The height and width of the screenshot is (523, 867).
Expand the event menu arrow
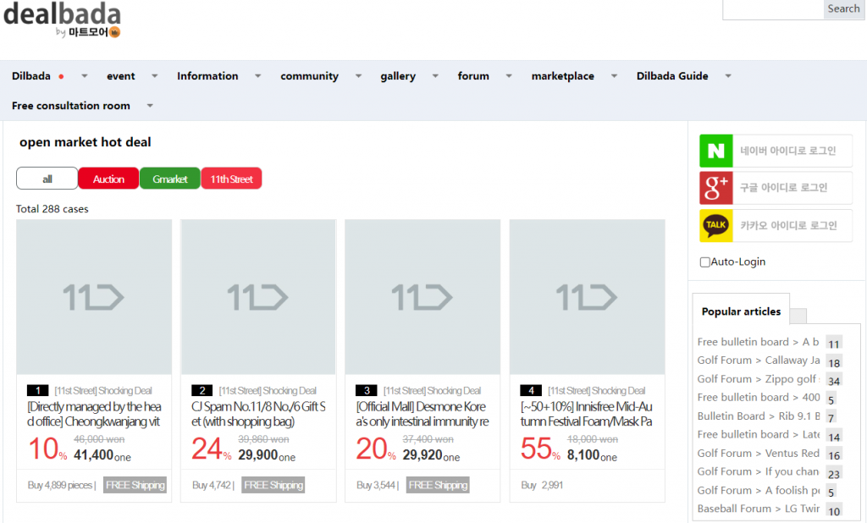(155, 75)
